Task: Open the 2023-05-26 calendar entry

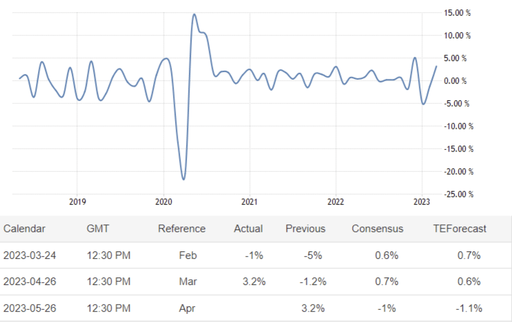Action: [30, 308]
